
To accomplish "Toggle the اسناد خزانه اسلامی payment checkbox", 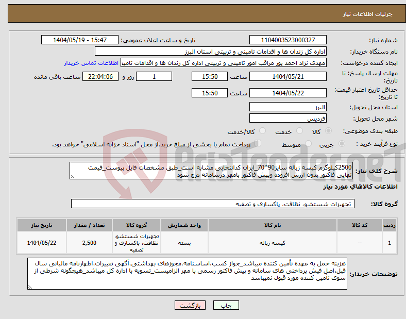I will pos(258,143).
